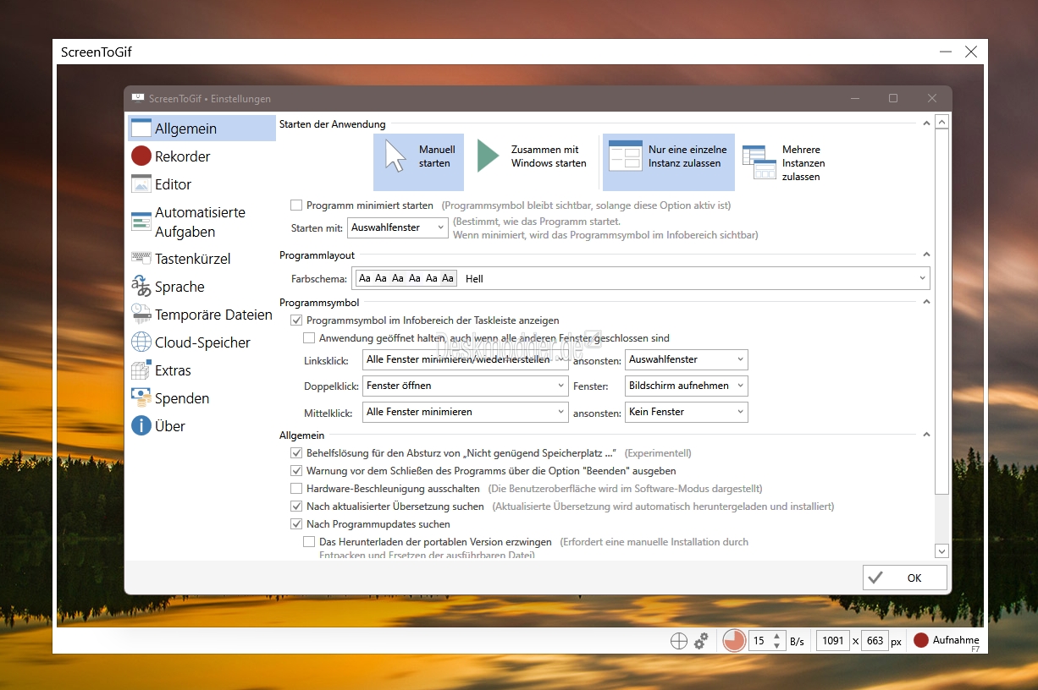
Task: Check Das Herunterladen der portablen Version erzwingen
Action: [x=309, y=542]
